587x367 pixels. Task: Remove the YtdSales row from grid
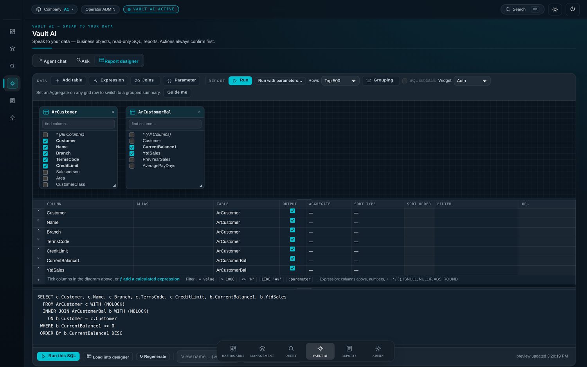click(38, 268)
